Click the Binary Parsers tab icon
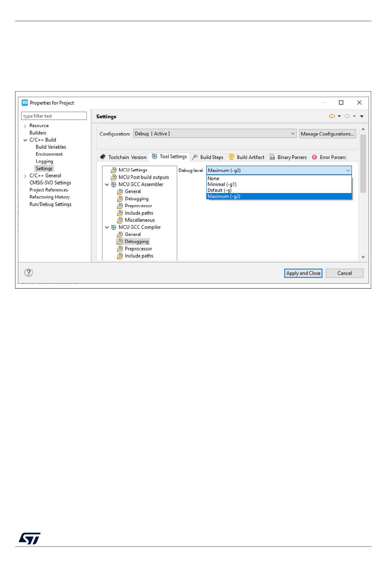Image resolution: width=386 pixels, height=577 pixels. click(272, 157)
